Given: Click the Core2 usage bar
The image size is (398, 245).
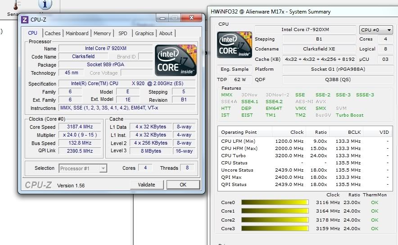Looking at the screenshot, I should [x=275, y=220].
